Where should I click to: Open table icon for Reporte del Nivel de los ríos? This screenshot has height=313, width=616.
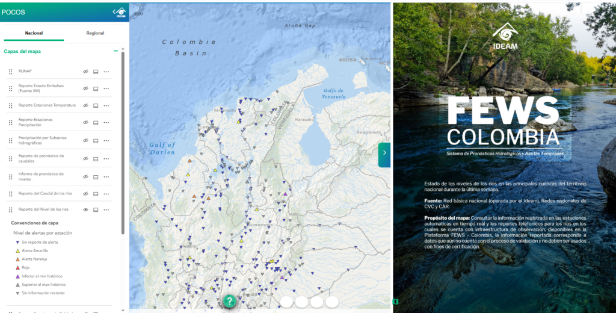point(96,209)
